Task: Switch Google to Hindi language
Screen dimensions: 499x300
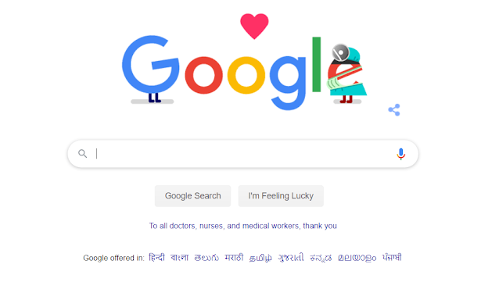Action: (x=157, y=257)
